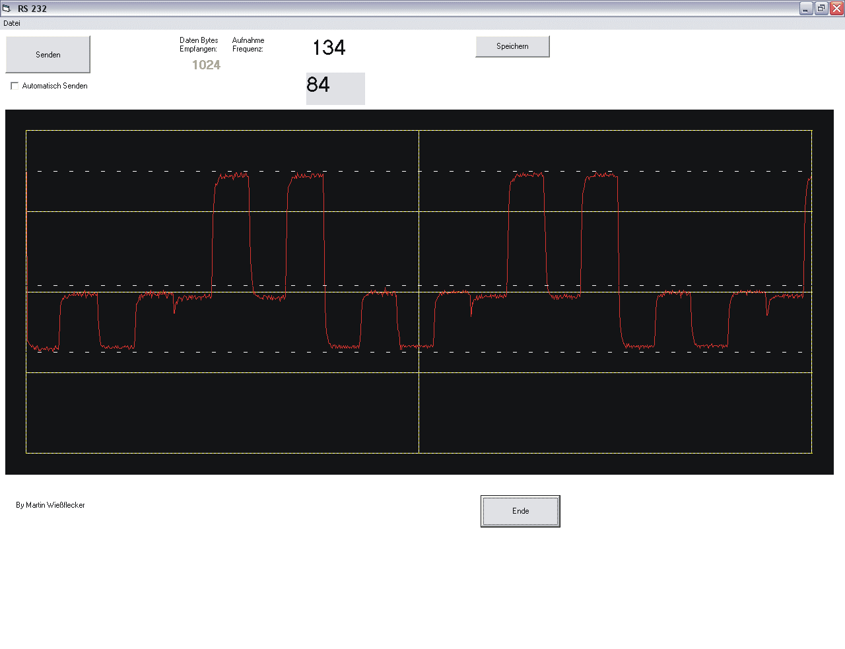
Task: Click the gray field showing 84
Action: click(335, 88)
